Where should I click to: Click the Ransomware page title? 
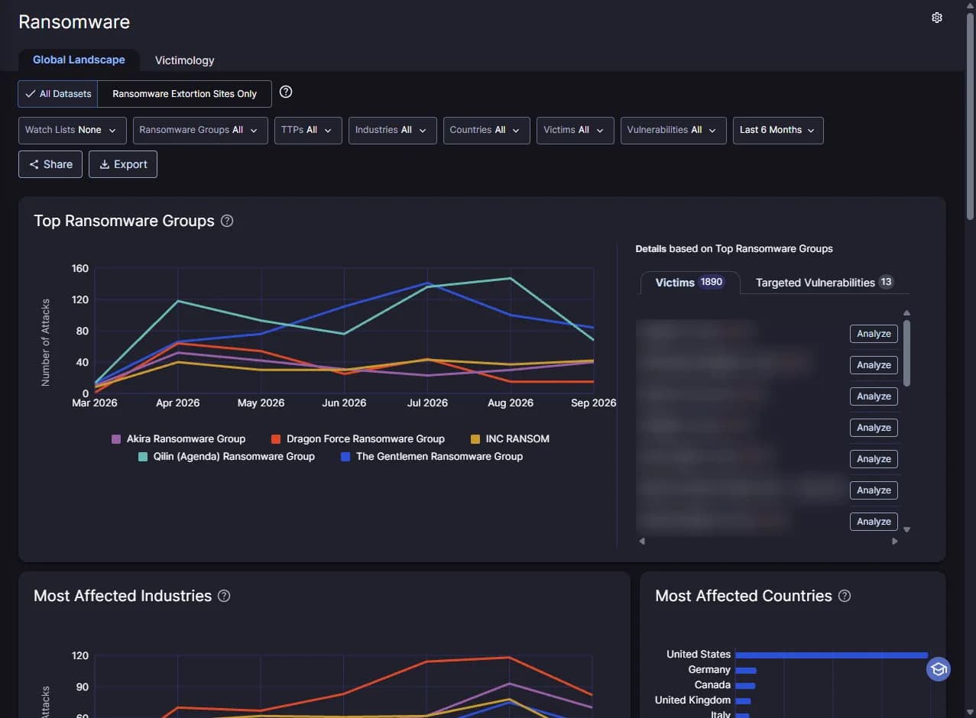point(74,22)
